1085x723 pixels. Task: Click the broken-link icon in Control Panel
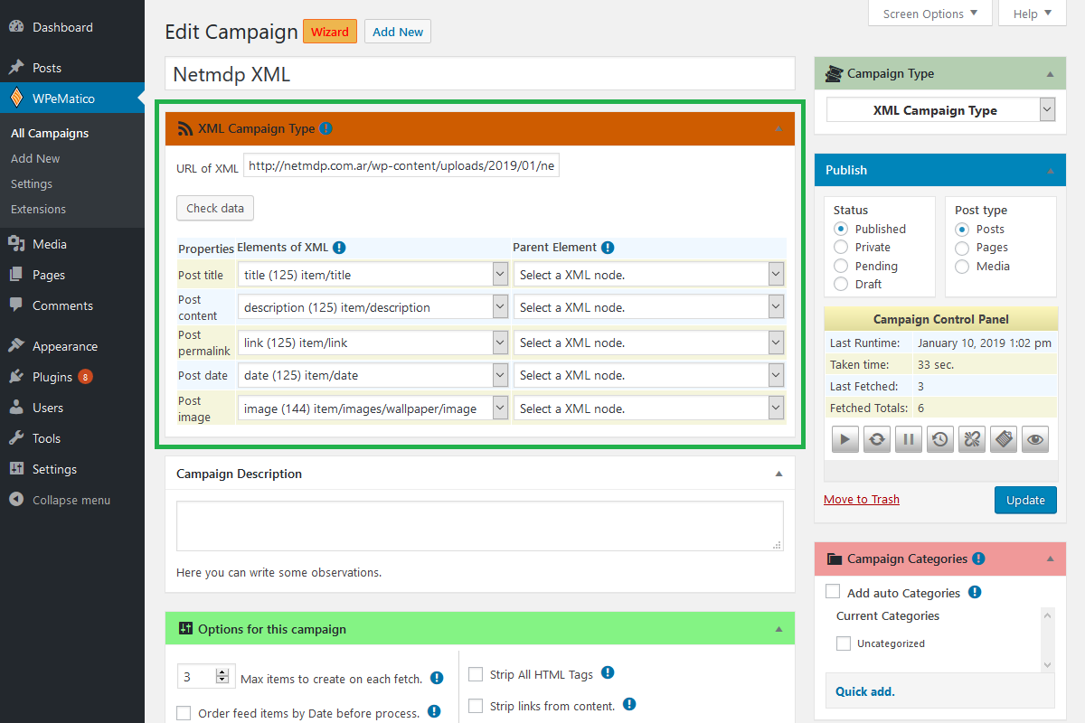(972, 439)
